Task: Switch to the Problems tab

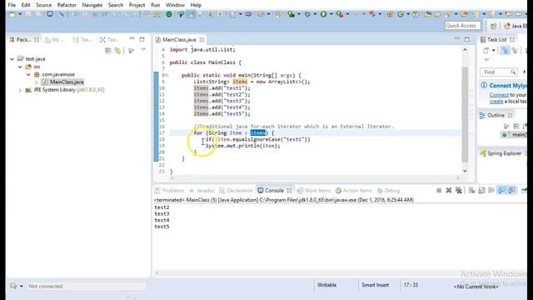Action: pyautogui.click(x=170, y=191)
